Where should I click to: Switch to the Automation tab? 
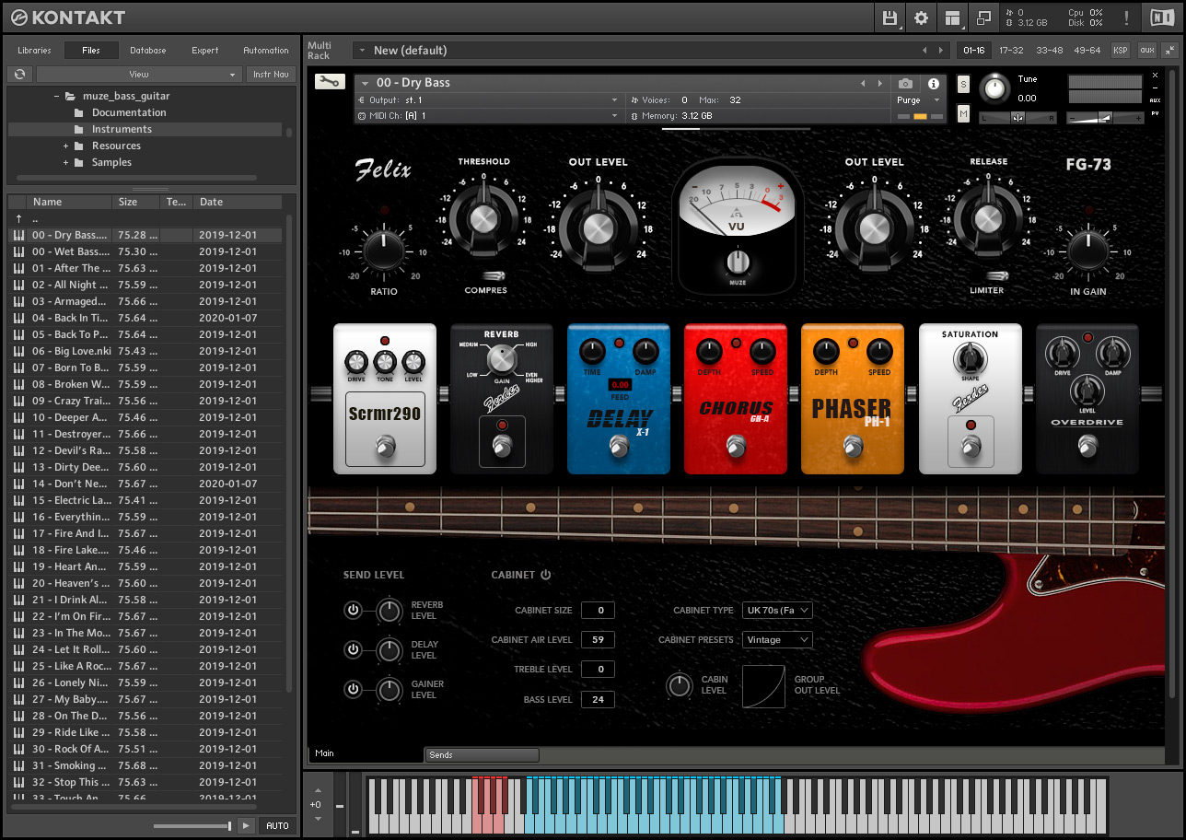point(266,51)
